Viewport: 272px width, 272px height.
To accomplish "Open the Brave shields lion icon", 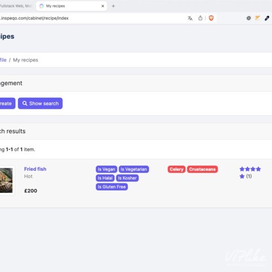I will [x=211, y=18].
